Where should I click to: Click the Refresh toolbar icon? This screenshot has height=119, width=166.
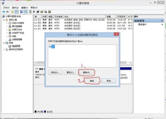point(30,12)
